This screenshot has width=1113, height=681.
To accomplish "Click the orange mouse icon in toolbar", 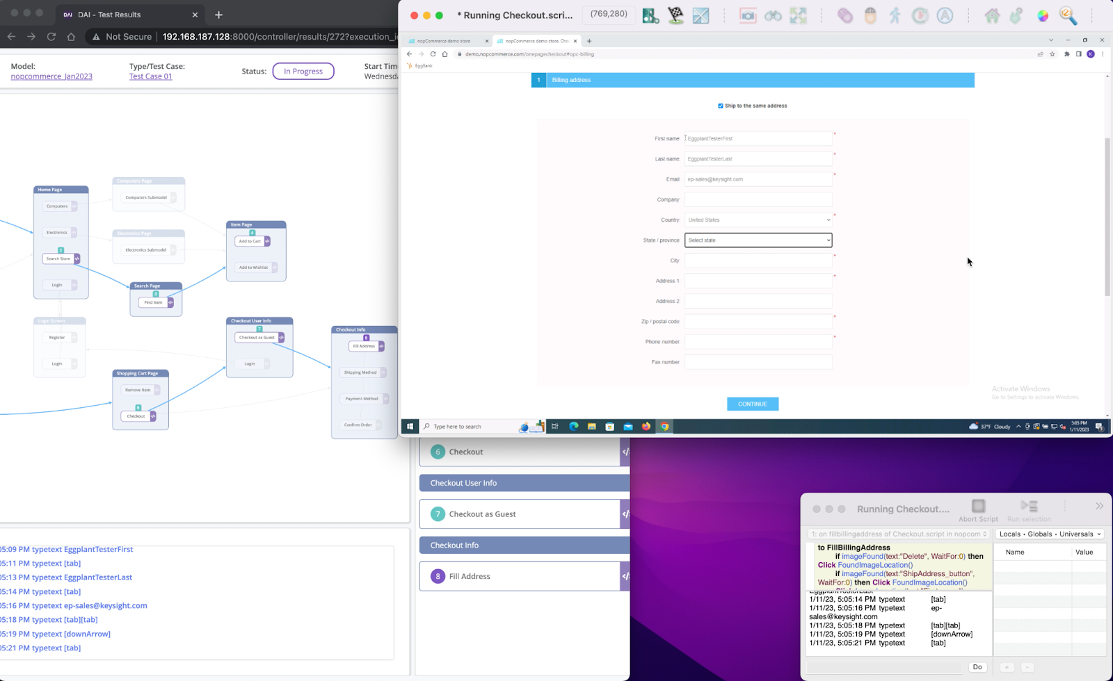I will 870,15.
